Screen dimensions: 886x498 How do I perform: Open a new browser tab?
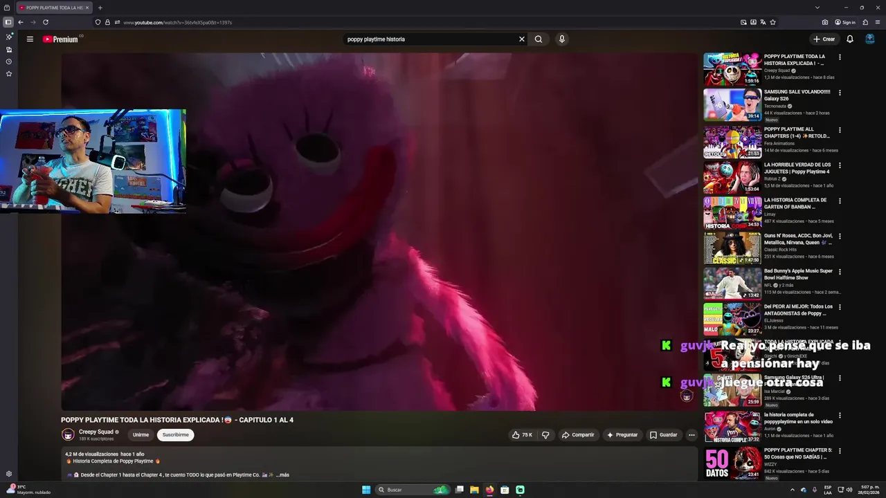pyautogui.click(x=100, y=8)
